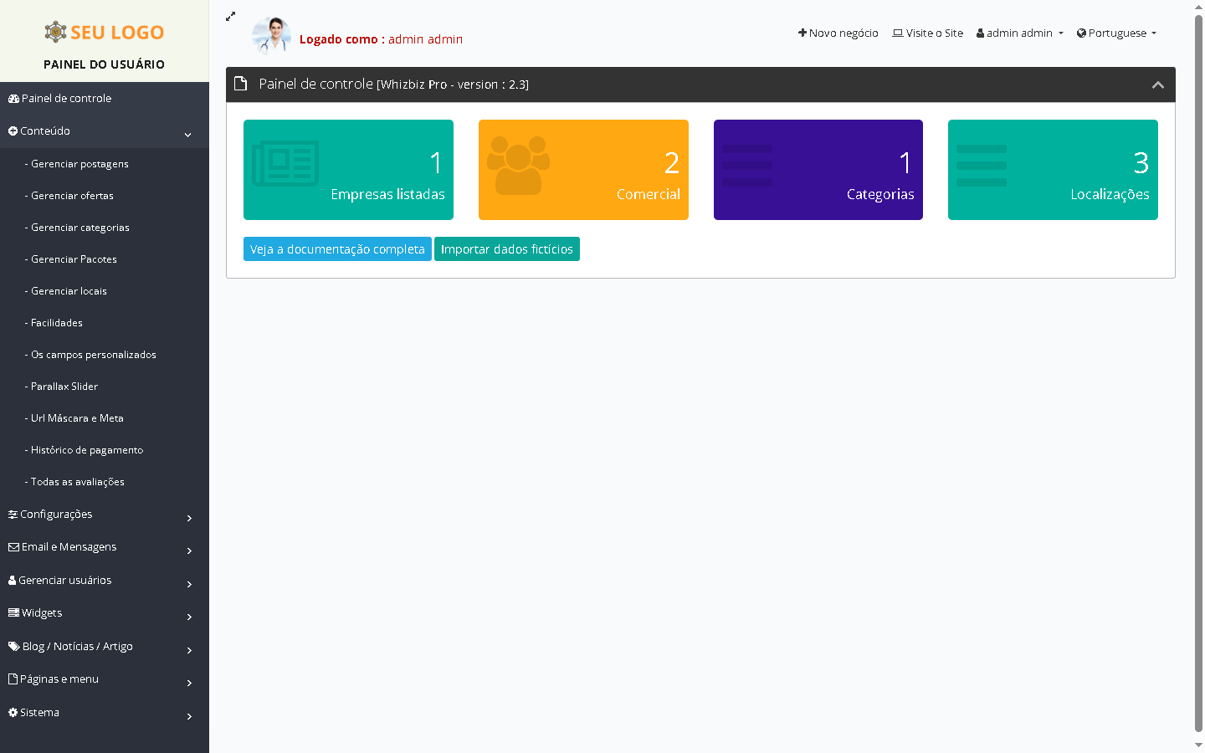The width and height of the screenshot is (1205, 753).
Task: Click the users group icon on Comercial
Action: coord(518,165)
